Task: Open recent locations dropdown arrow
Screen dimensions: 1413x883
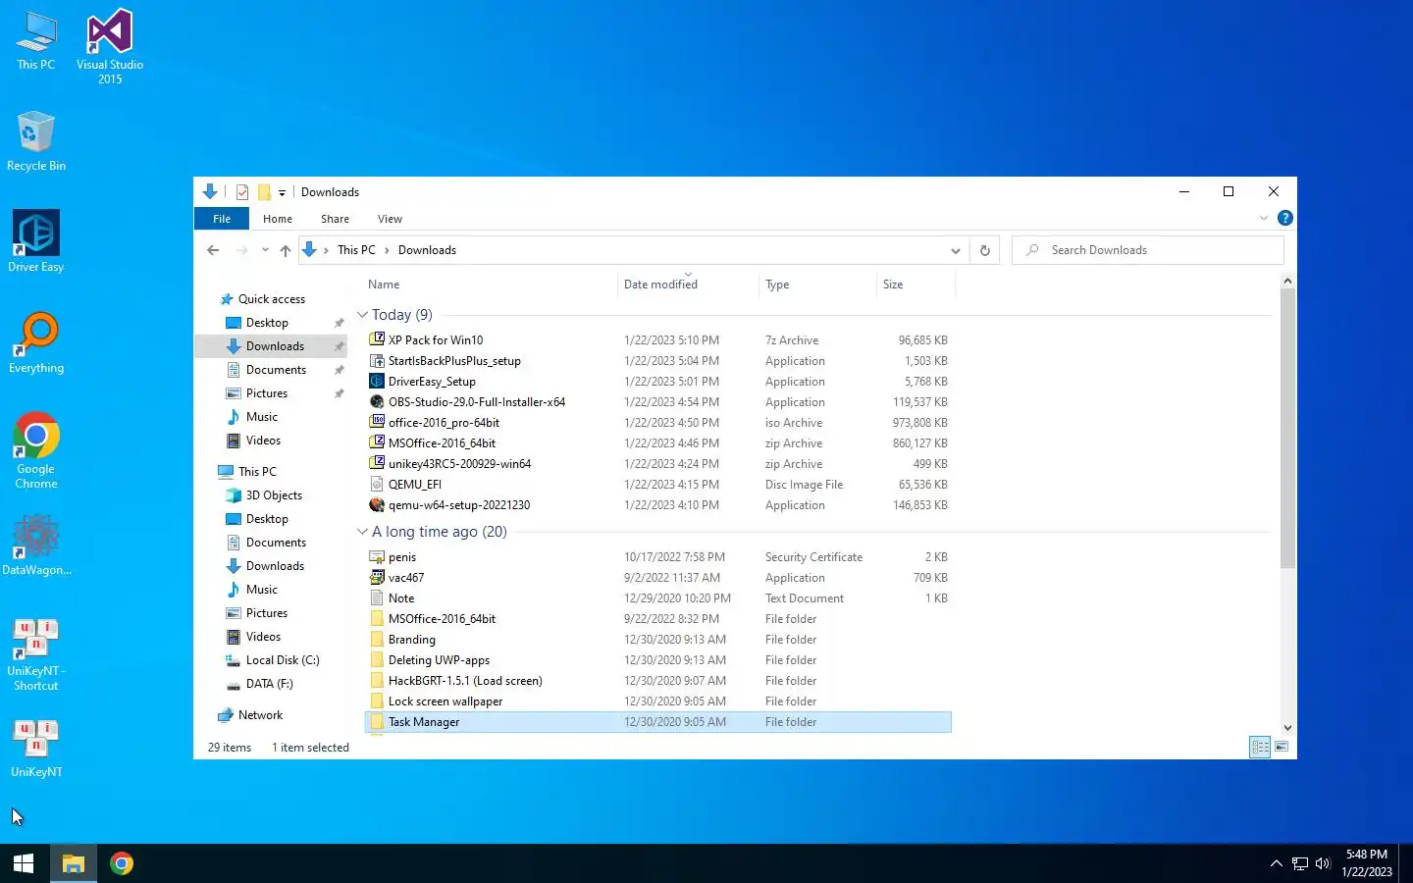Action: point(265,250)
